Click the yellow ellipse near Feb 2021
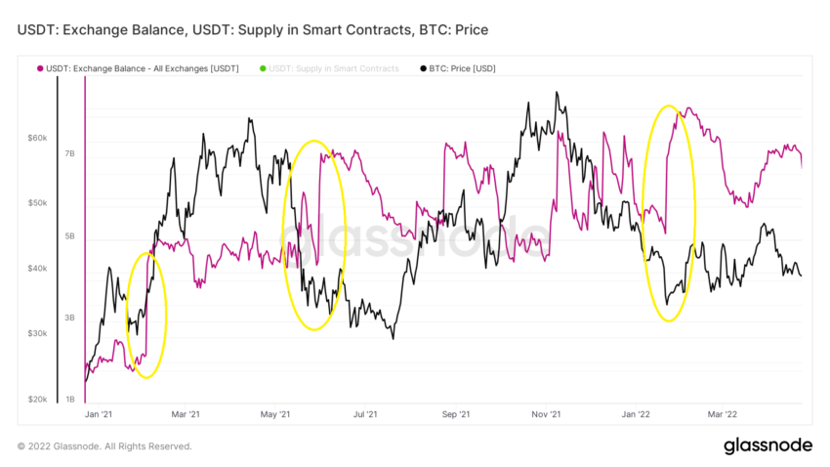 (146, 316)
